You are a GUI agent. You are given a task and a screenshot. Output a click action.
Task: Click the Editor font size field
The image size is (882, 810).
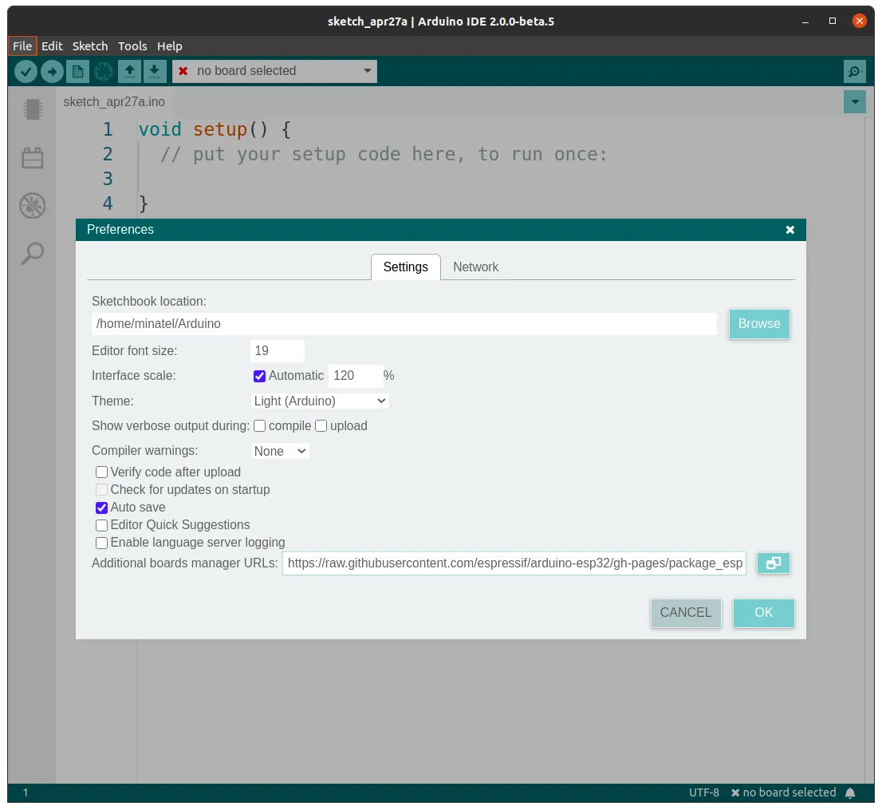[278, 351]
